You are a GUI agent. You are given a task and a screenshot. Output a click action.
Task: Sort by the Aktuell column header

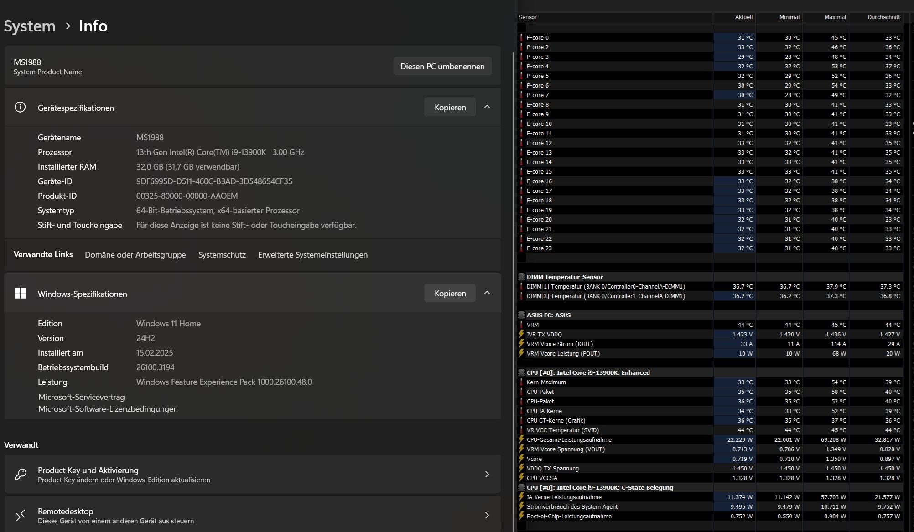click(734, 17)
